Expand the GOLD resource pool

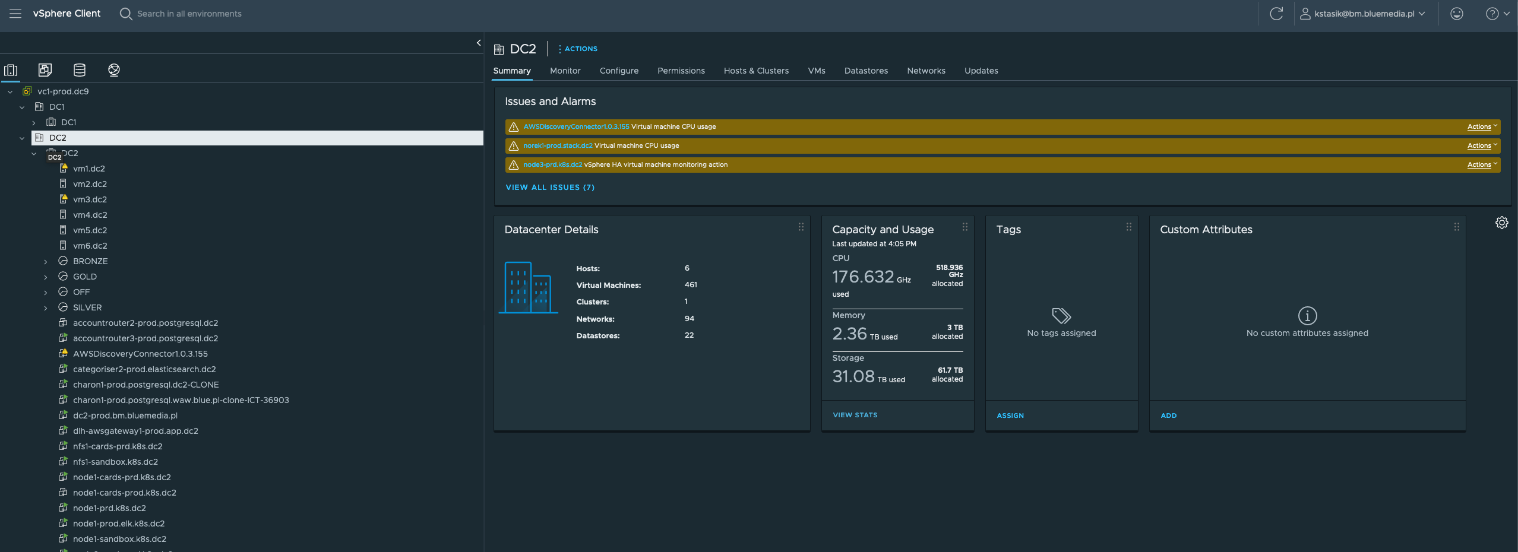(46, 277)
